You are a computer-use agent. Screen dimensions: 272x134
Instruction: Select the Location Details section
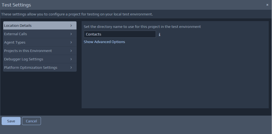18,26
